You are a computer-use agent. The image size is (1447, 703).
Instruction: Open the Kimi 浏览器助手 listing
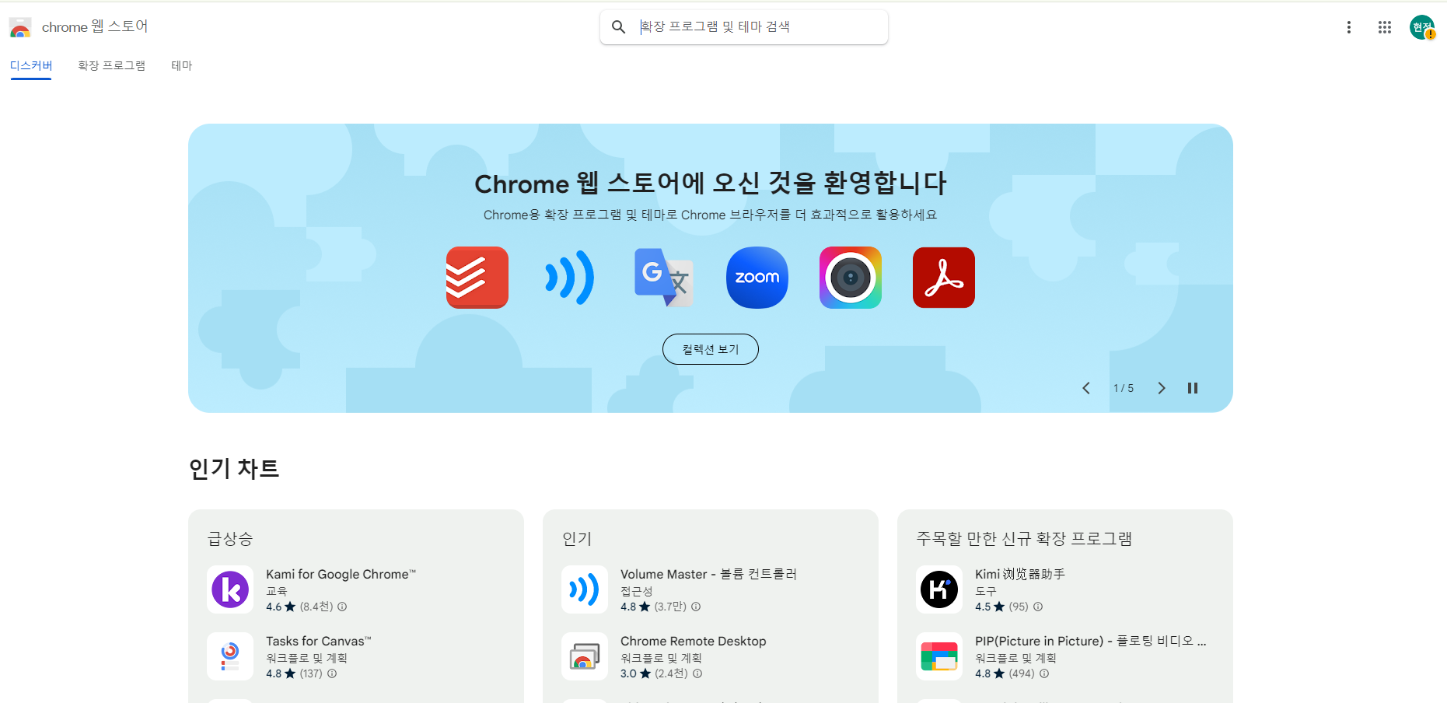point(1020,574)
